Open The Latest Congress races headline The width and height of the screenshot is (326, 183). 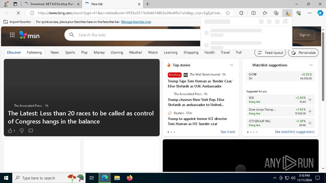point(81,117)
